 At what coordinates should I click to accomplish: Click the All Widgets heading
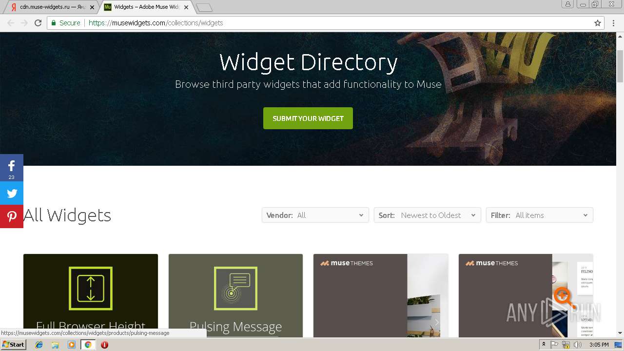coord(67,215)
